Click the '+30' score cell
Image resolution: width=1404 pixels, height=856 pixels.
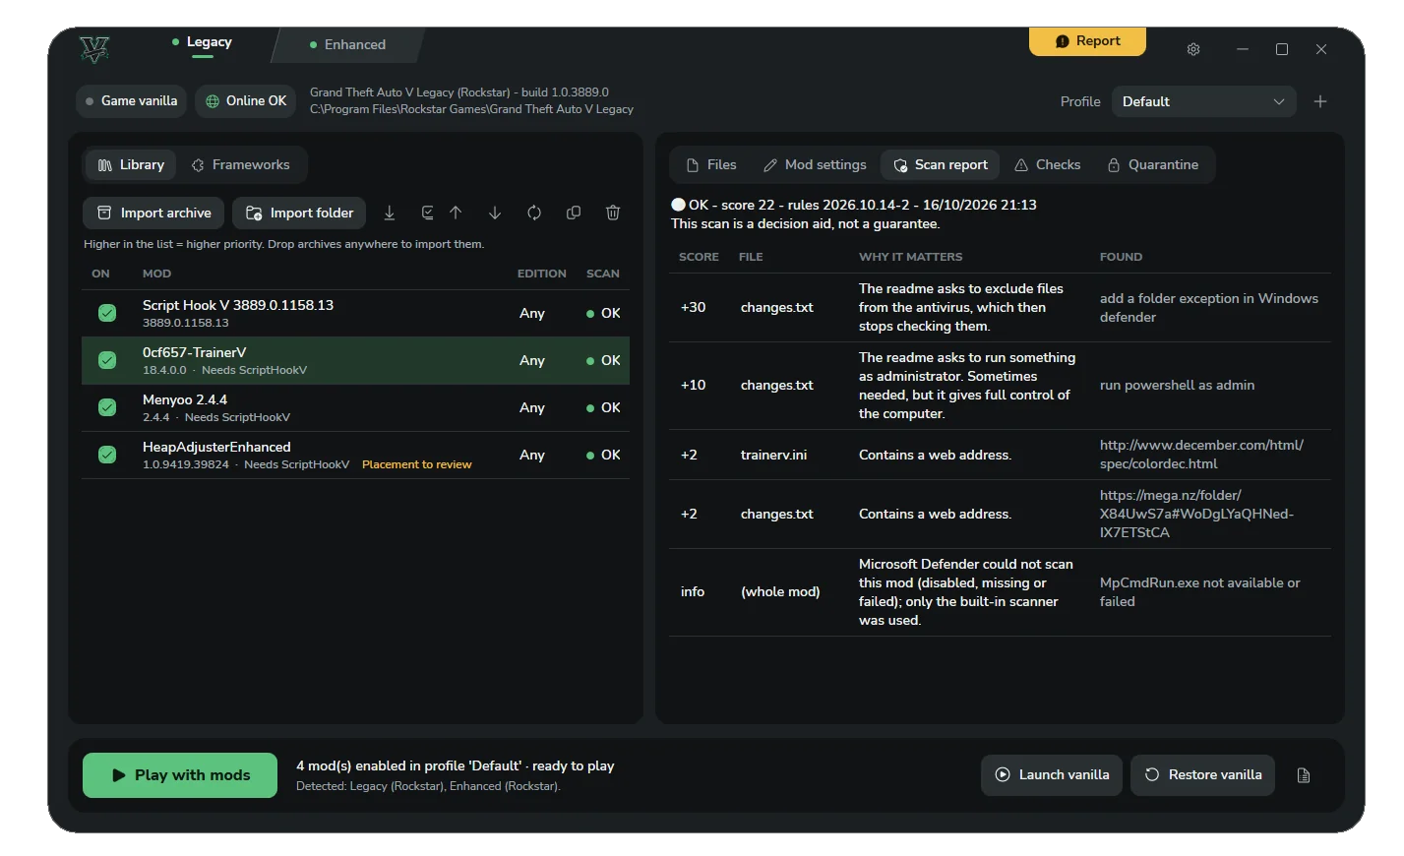[693, 307]
